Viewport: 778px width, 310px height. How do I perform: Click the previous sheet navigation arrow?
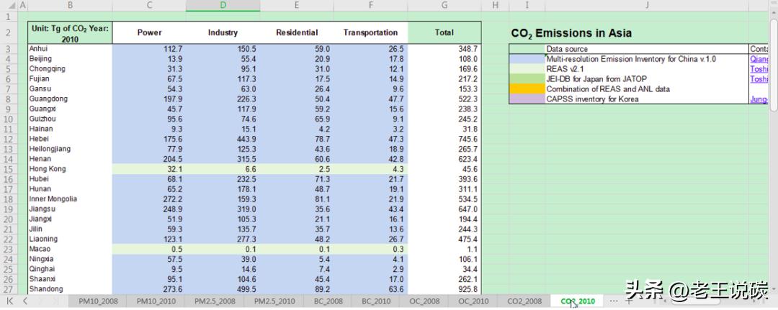pyautogui.click(x=24, y=301)
